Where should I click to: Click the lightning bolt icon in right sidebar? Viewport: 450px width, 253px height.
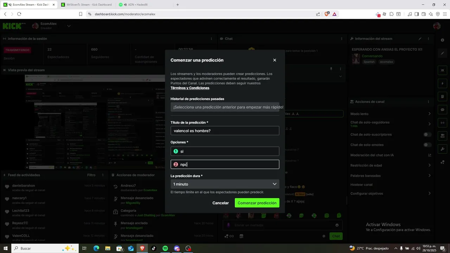[442, 84]
